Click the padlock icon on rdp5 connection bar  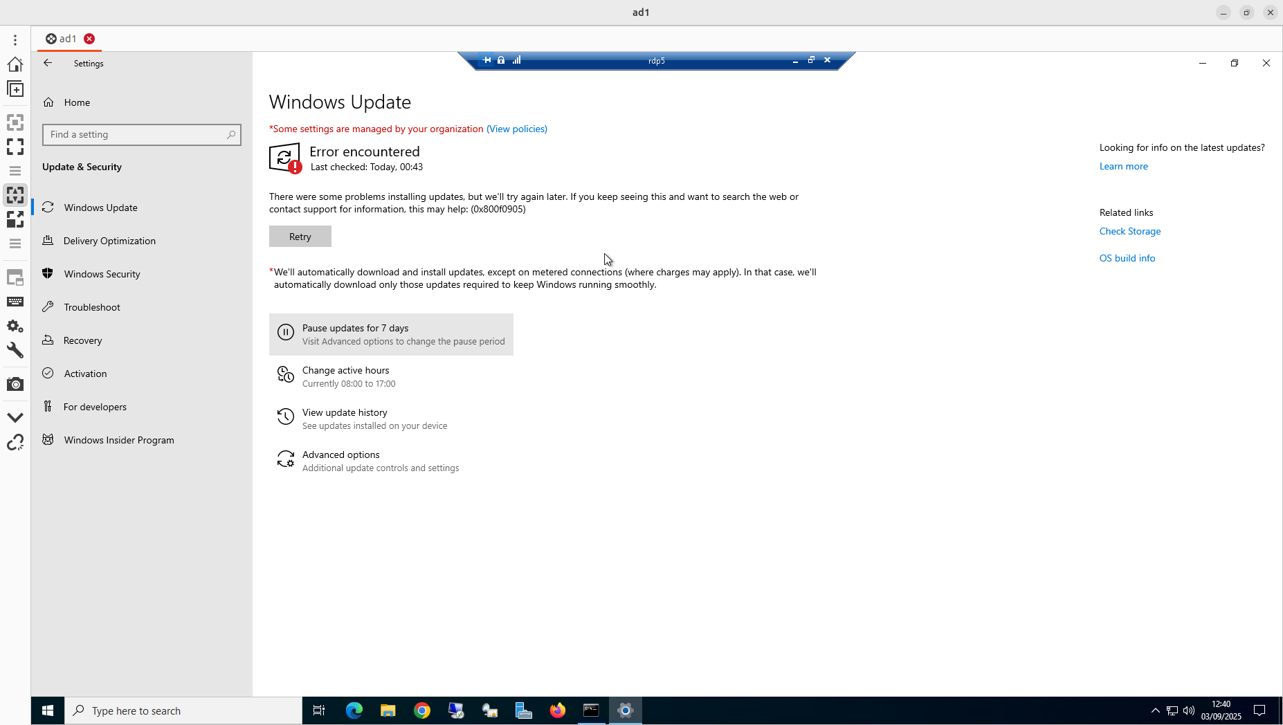501,60
